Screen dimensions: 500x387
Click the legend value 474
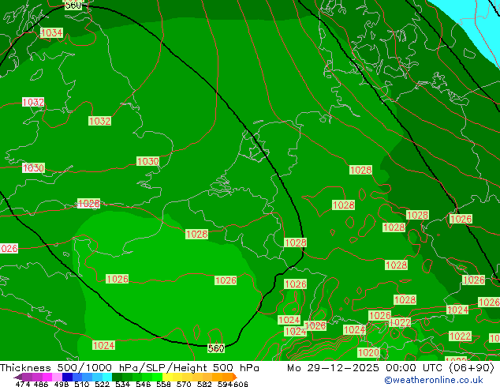(x=23, y=384)
